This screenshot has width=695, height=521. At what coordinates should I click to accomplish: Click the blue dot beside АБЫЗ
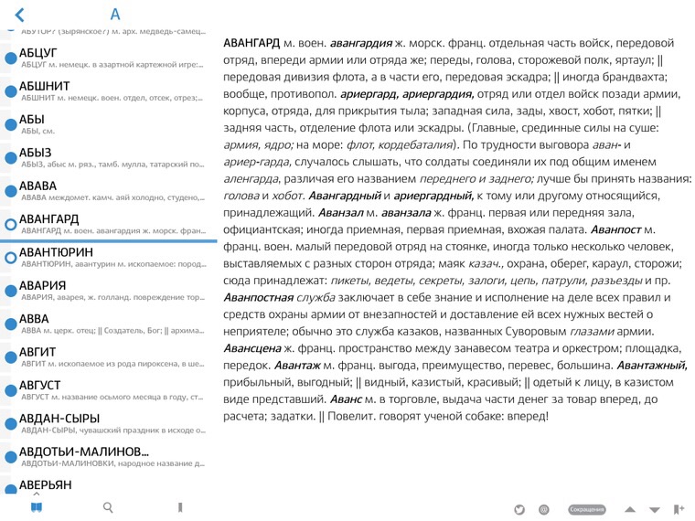coord(11,158)
